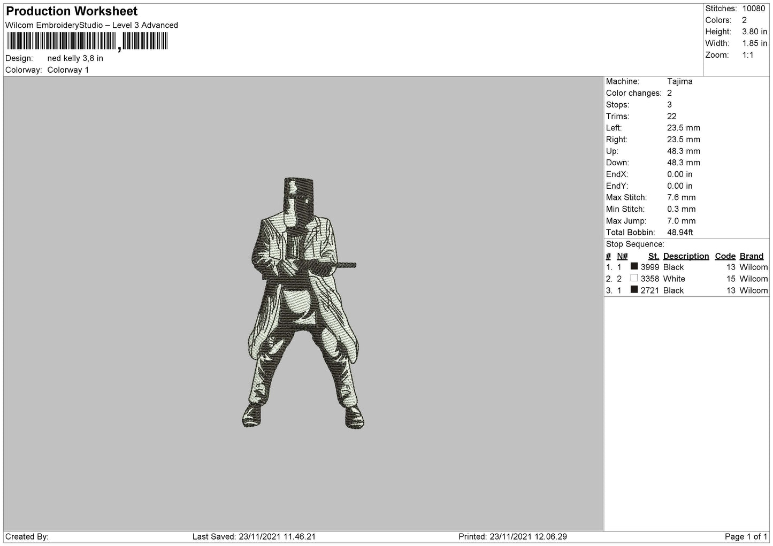Select thread number 3999 in stop sequence

[650, 267]
